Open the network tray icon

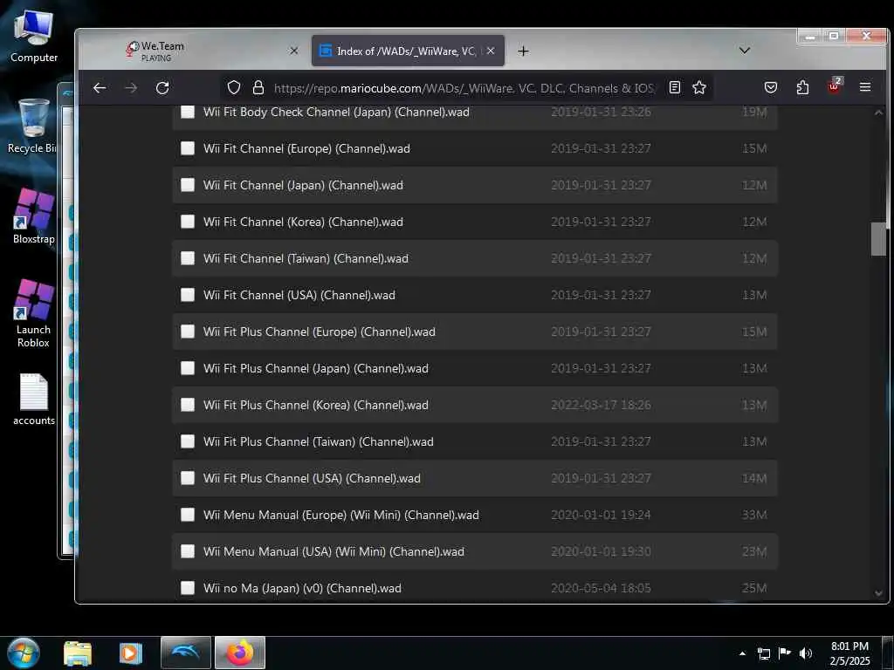[x=764, y=653]
